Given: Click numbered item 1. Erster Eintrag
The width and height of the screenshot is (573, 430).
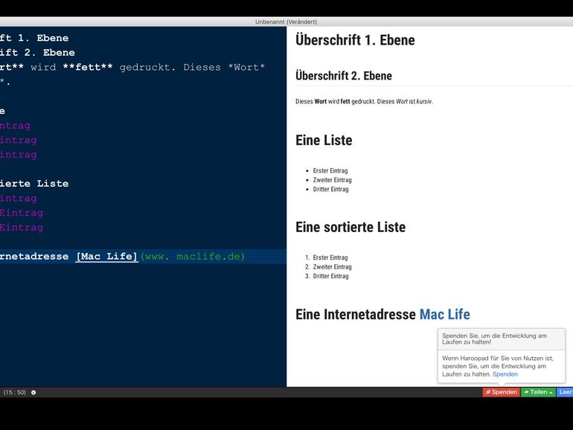Looking at the screenshot, I should 327,257.
